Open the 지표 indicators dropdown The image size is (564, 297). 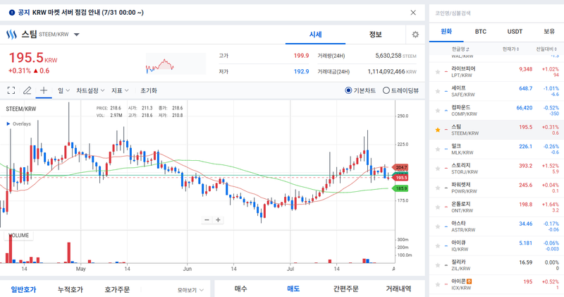[120, 90]
